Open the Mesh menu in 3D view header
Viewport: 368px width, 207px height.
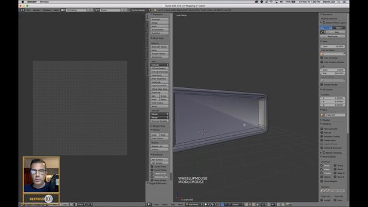181,205
